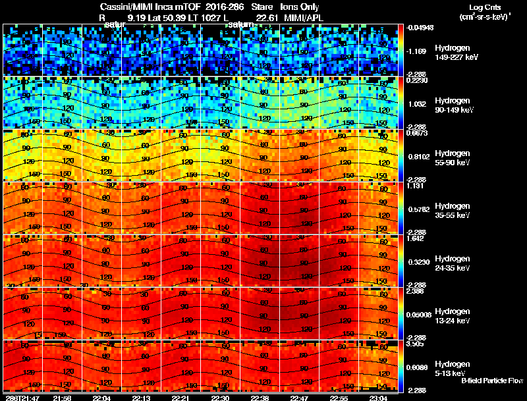Click the "1.642" colorbar value
527x401 pixels.
click(x=415, y=238)
